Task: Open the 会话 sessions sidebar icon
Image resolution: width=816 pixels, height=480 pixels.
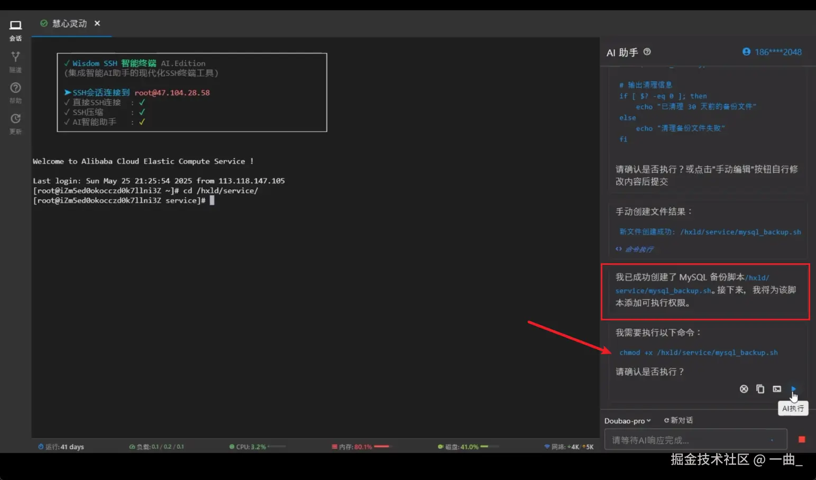Action: pos(15,31)
